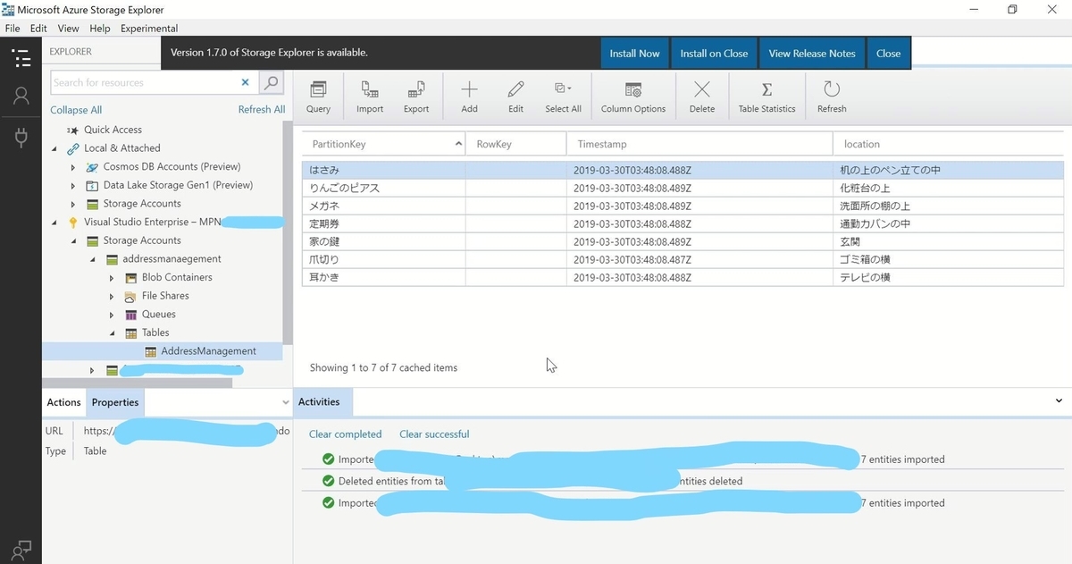Image resolution: width=1072 pixels, height=564 pixels.
Task: Sort by the location column header
Action: pos(948,144)
